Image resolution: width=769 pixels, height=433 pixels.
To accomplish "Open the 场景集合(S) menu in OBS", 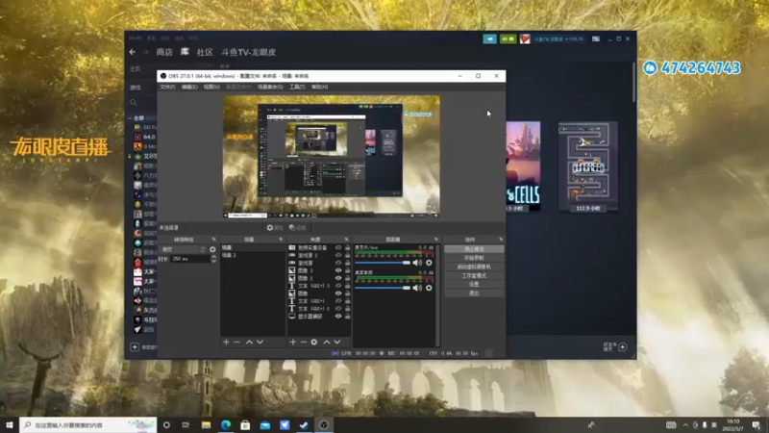I will [270, 87].
